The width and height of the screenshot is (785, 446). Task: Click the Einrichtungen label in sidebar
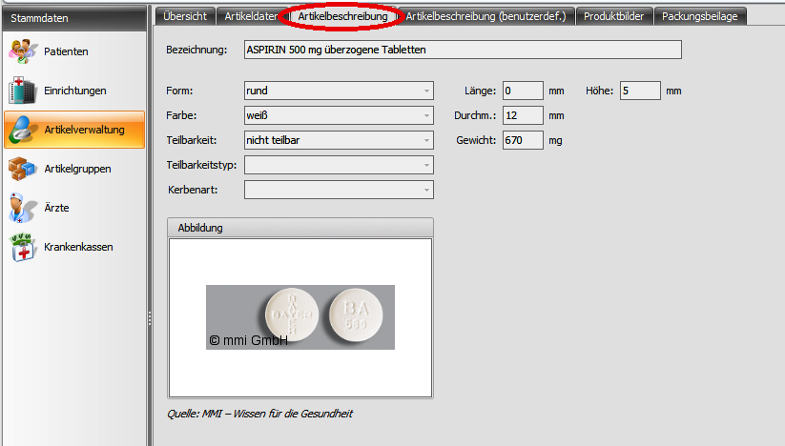(75, 91)
